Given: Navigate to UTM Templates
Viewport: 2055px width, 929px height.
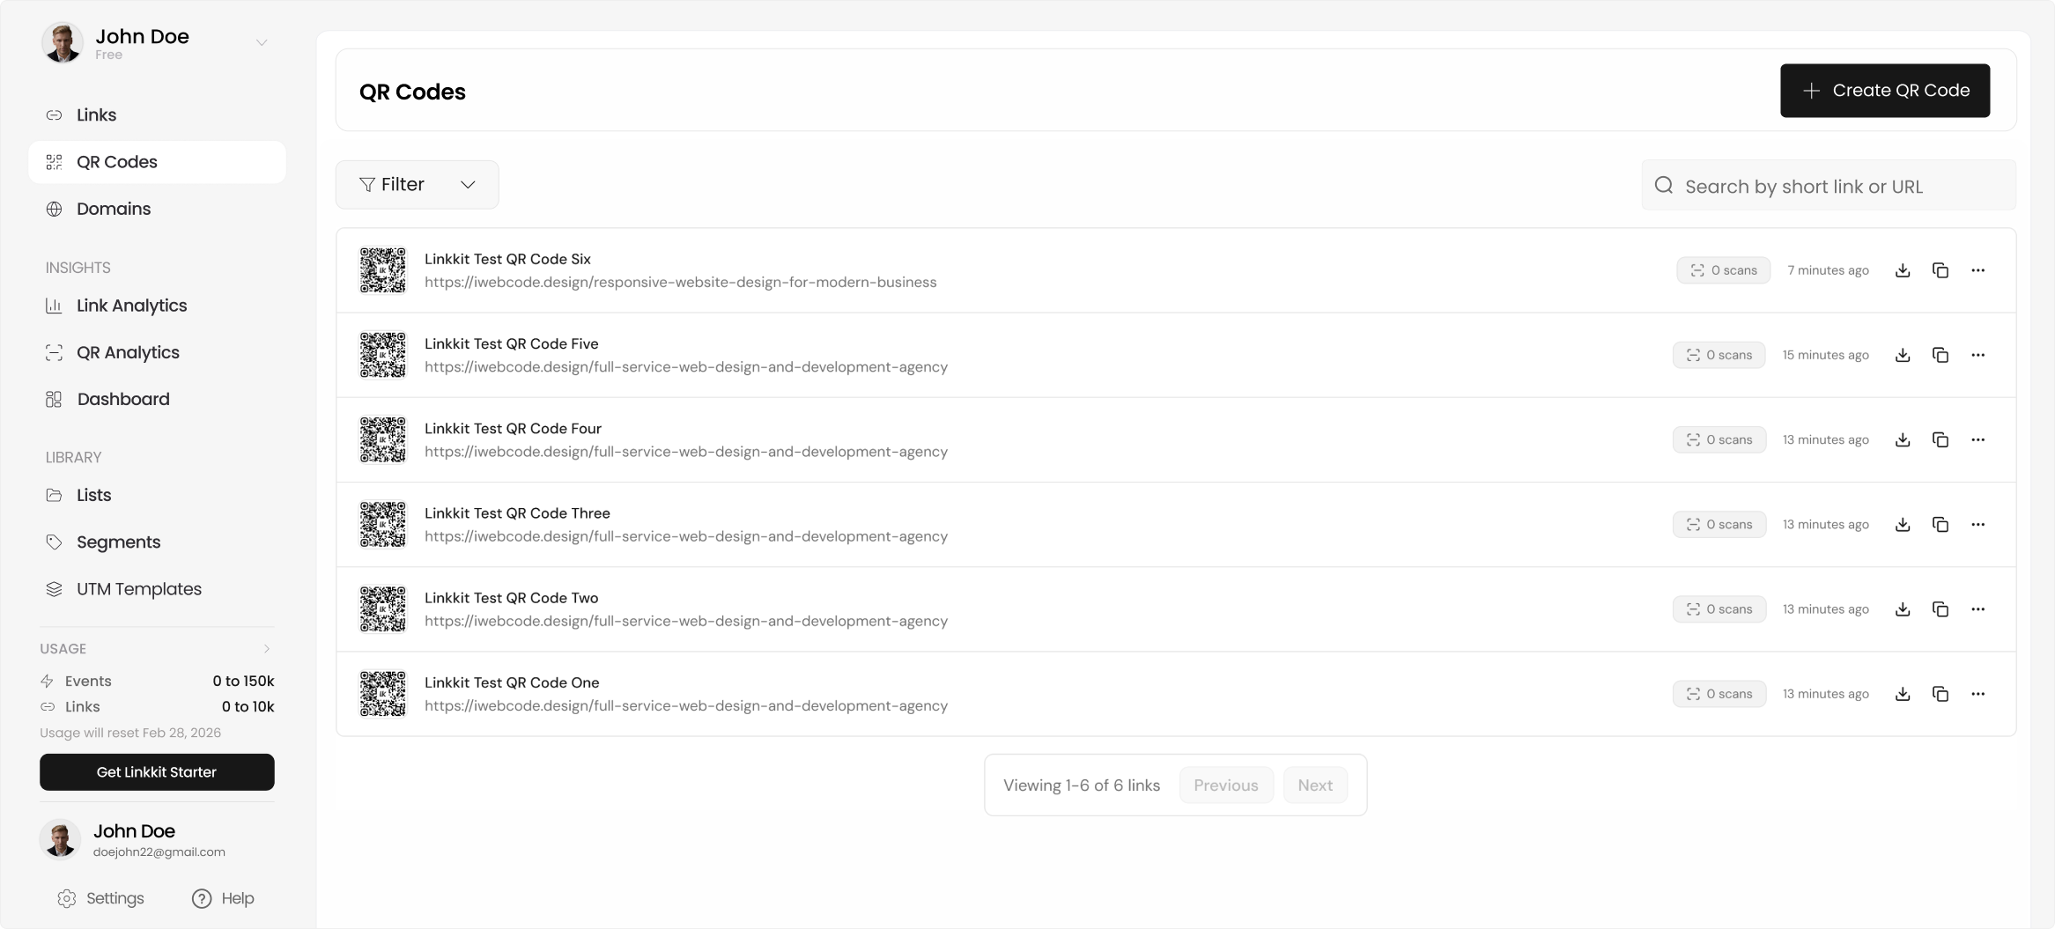Looking at the screenshot, I should 138,589.
